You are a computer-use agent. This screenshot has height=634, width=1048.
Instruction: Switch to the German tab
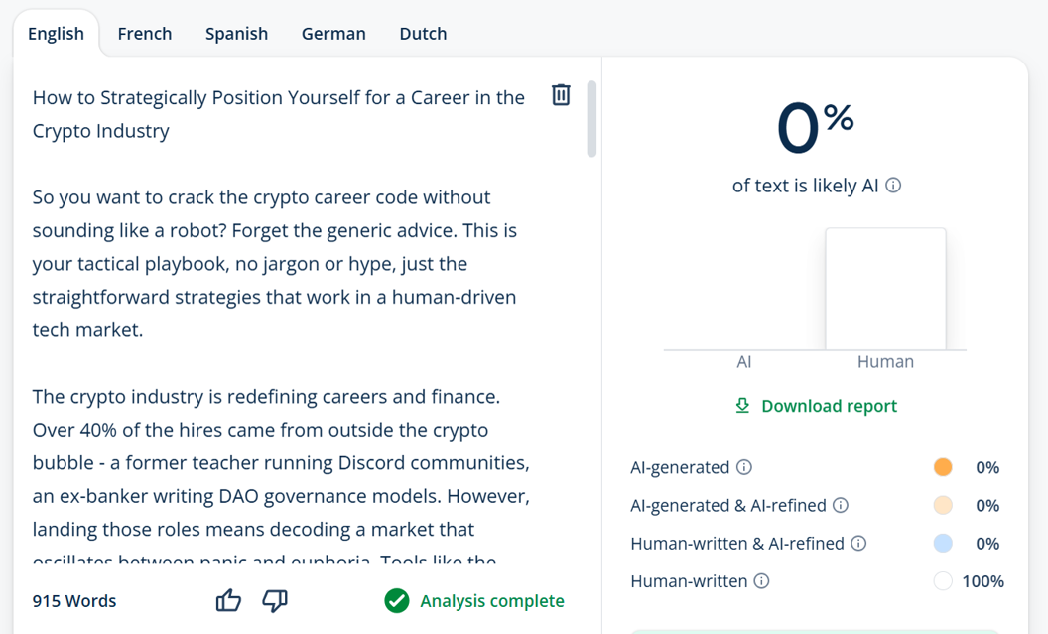(333, 34)
